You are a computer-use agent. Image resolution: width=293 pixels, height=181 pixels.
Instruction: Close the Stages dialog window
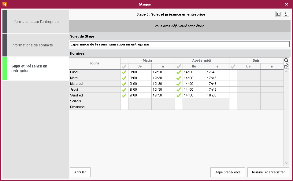(x=287, y=4)
